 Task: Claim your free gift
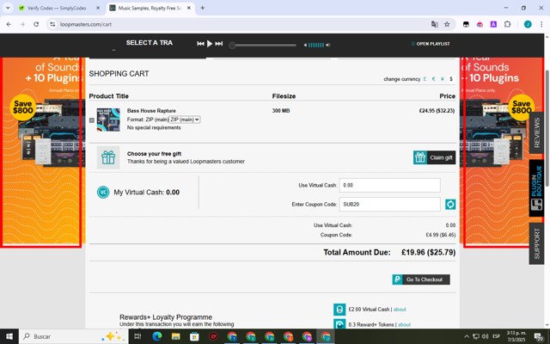coord(434,157)
